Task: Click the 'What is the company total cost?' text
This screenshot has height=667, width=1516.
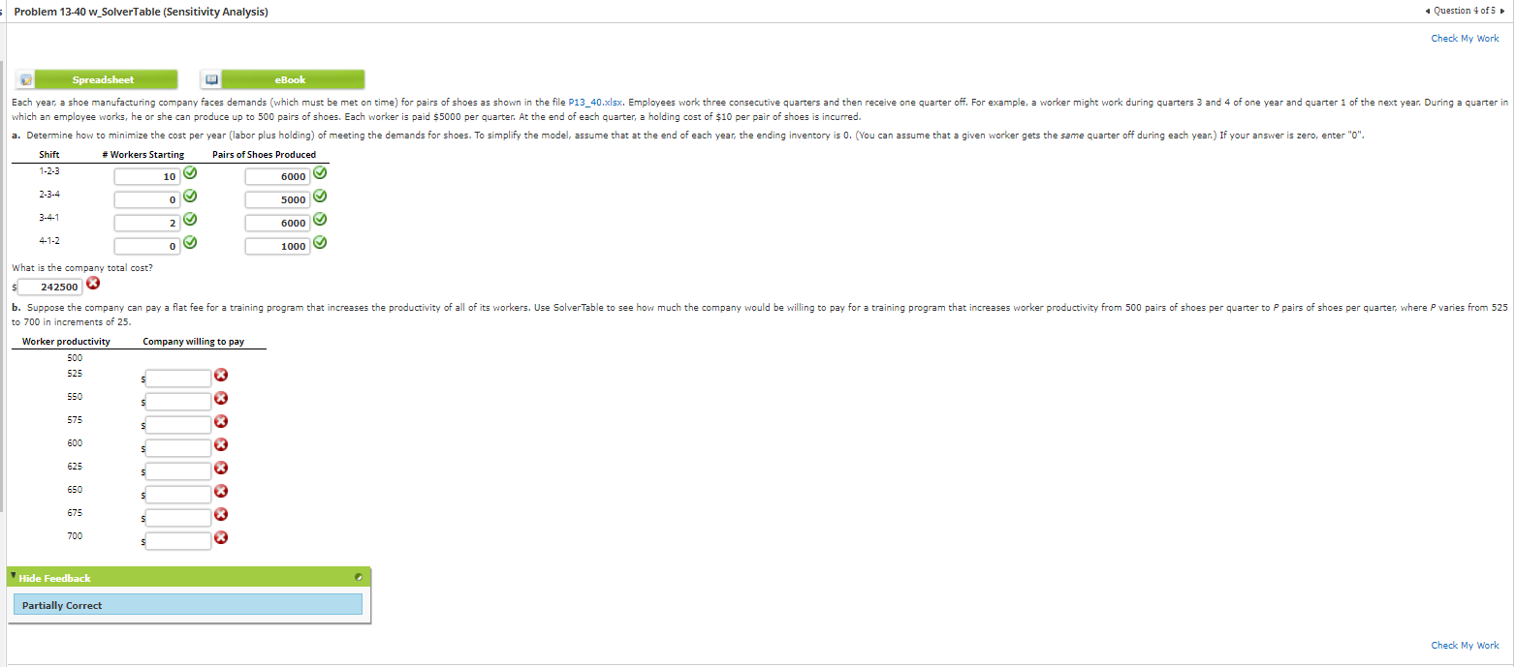Action: 81,267
